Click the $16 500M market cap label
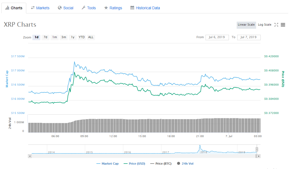Image resolution: width=294 pixels, height=169 pixels. pyautogui.click(x=18, y=85)
